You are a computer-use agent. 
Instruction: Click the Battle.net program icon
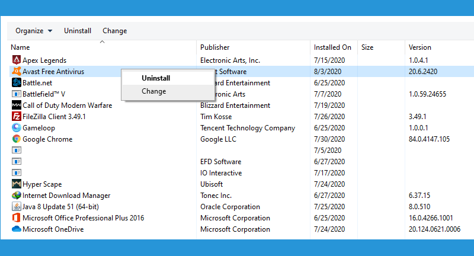pos(17,82)
